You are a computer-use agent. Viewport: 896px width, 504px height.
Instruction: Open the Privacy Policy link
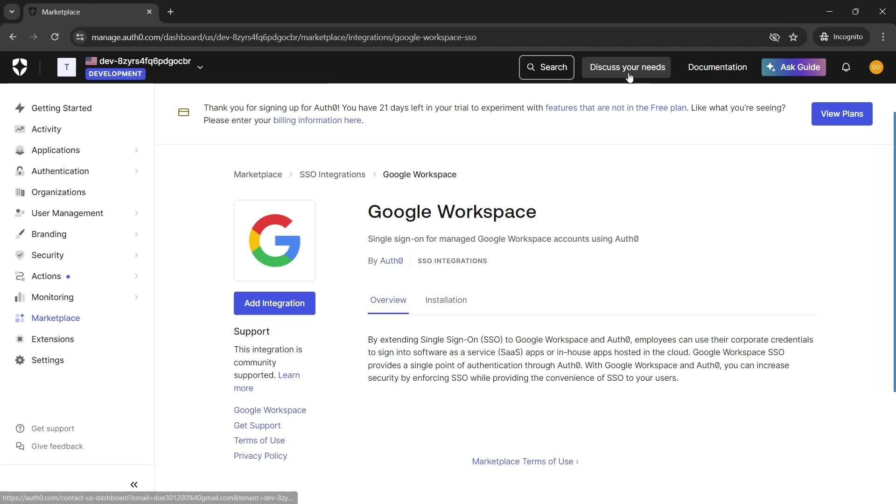coord(260,456)
